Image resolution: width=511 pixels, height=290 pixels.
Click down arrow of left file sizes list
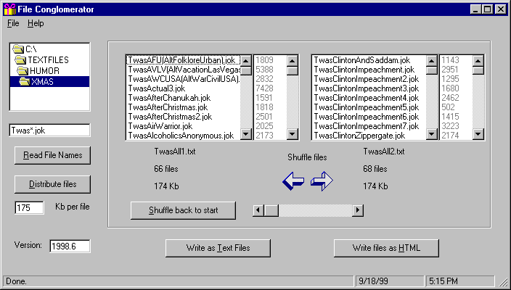click(293, 134)
